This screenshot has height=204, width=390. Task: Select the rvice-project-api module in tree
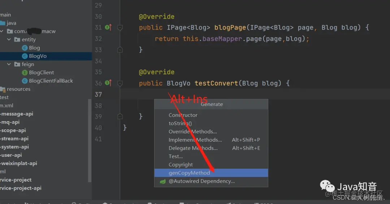(x=21, y=188)
